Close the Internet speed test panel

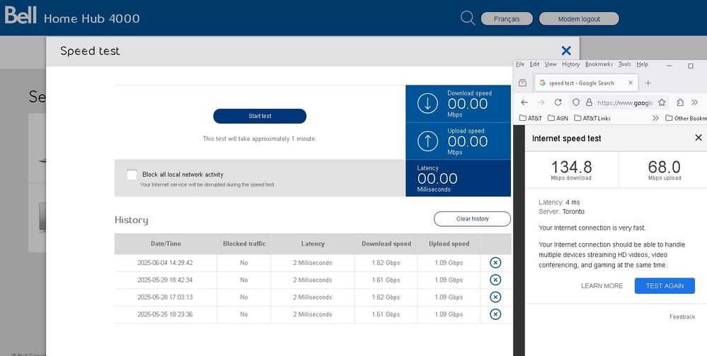[x=698, y=138]
